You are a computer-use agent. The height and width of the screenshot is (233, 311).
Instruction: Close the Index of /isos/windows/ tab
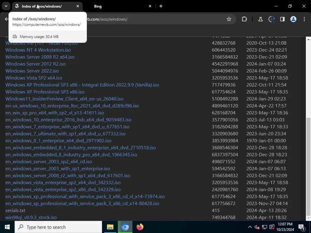point(78,6)
